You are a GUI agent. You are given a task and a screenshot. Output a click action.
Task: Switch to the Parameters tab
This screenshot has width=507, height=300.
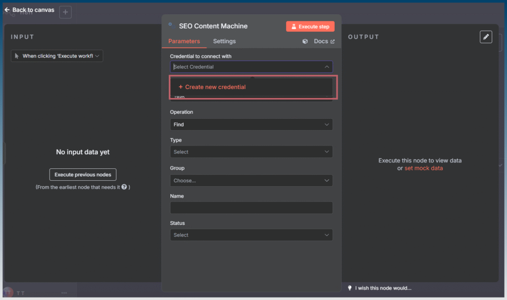(x=184, y=42)
